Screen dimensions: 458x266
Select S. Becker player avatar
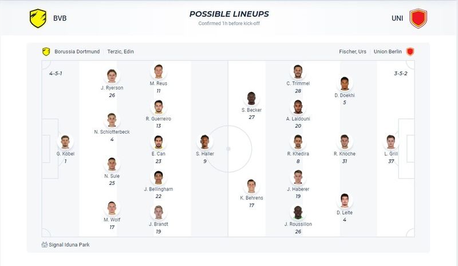[x=251, y=98]
